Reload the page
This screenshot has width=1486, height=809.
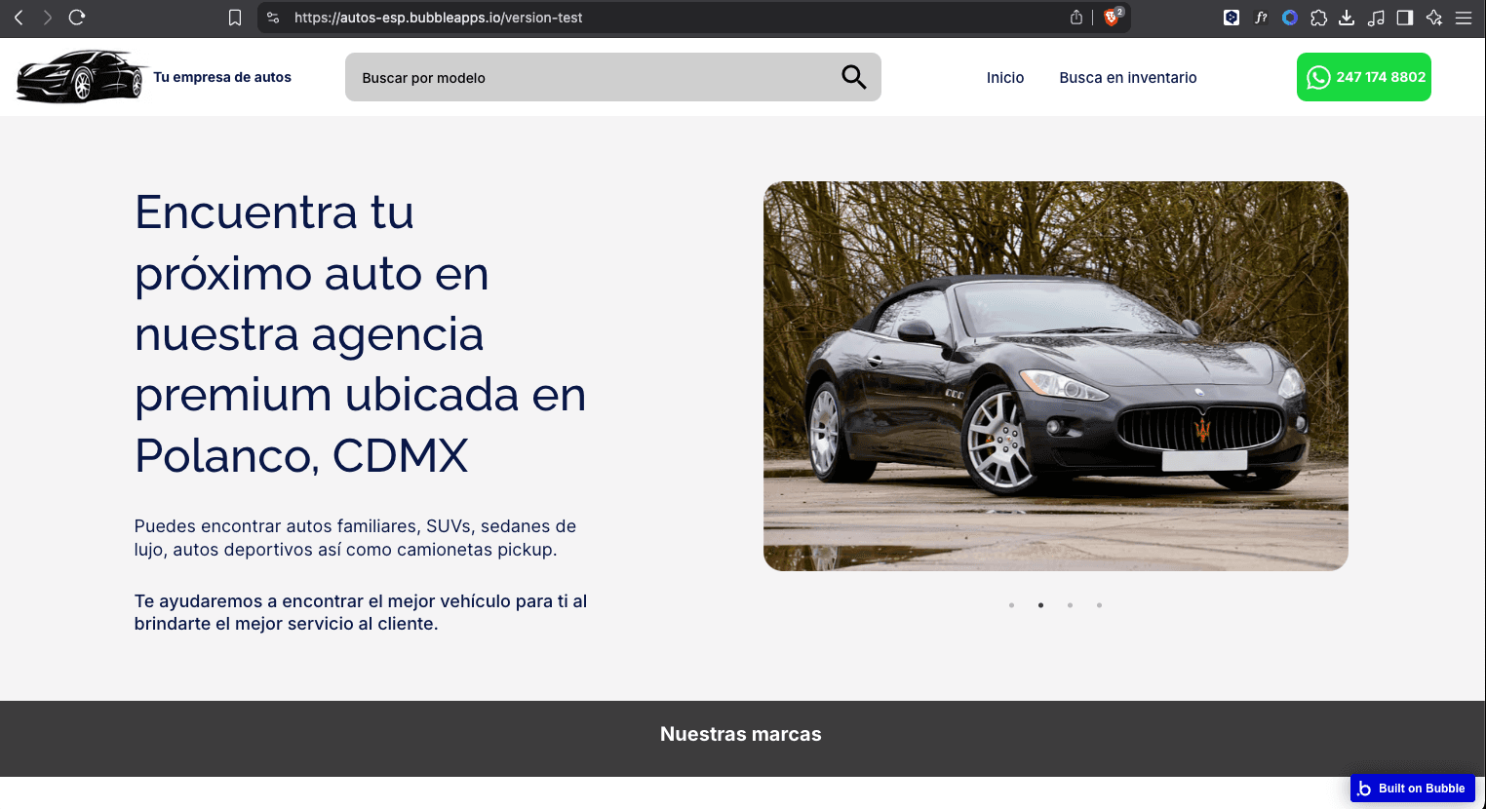tap(77, 18)
